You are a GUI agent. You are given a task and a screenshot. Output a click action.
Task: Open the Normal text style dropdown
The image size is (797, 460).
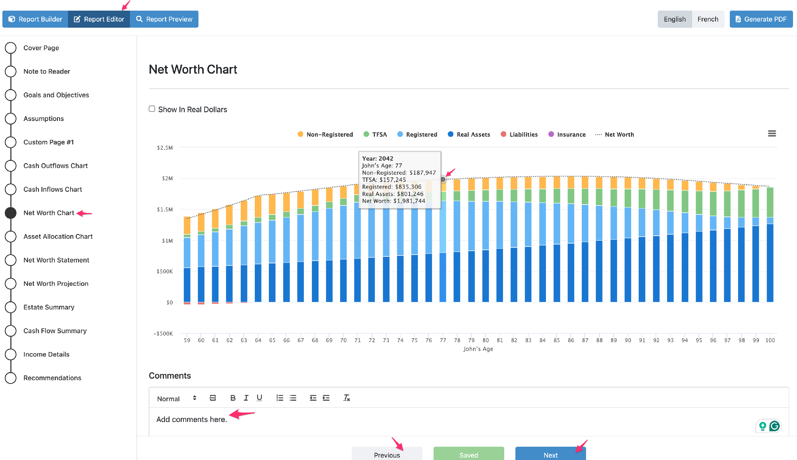[x=176, y=399]
